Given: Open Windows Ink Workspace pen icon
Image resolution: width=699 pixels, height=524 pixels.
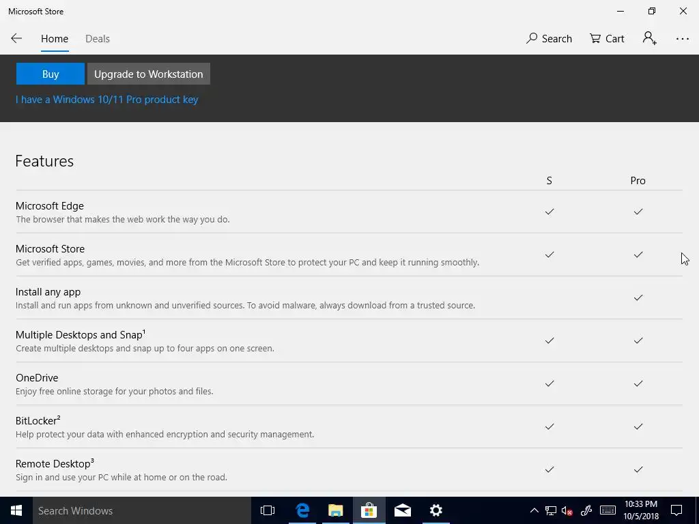Looking at the screenshot, I should pos(586,510).
